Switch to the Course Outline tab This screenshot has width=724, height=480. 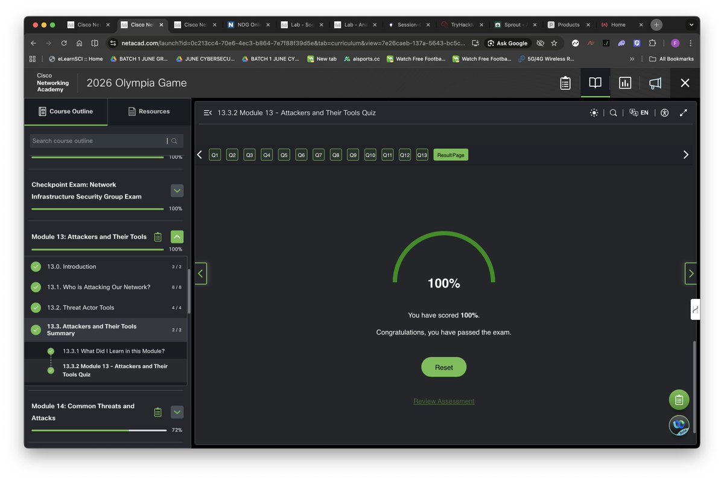[x=66, y=112]
